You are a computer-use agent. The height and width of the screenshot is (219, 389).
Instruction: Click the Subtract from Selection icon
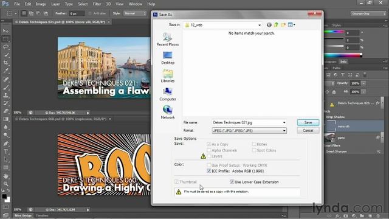tap(38, 13)
